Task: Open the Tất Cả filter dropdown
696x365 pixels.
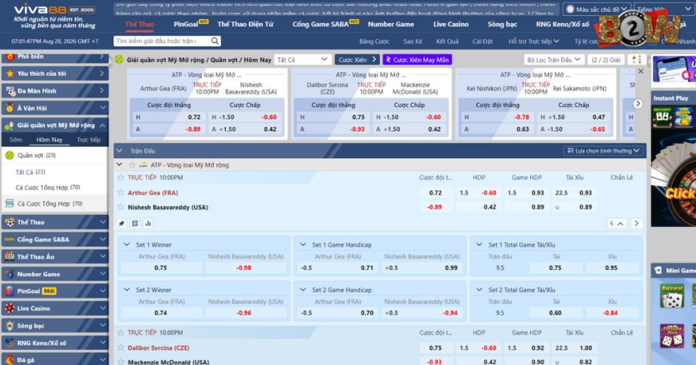Action: pos(302,60)
